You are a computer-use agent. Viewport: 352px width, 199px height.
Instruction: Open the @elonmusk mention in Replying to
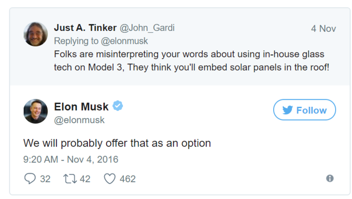tap(124, 41)
